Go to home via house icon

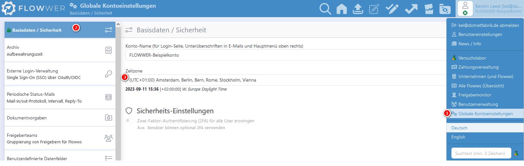click(341, 9)
